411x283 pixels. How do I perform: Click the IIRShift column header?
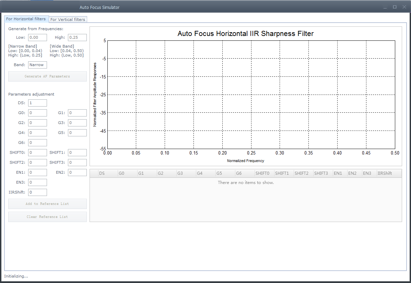coord(389,173)
